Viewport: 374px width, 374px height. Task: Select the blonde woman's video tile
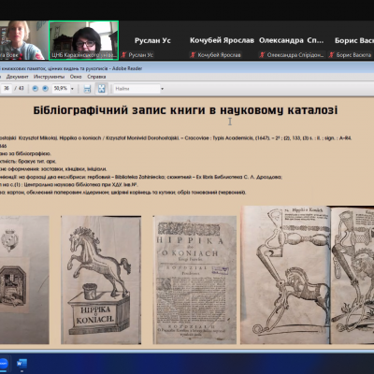click(23, 40)
